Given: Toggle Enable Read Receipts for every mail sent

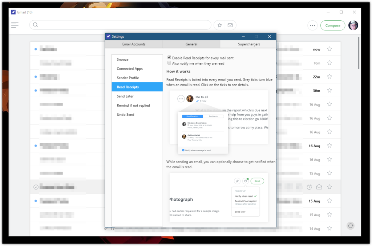Looking at the screenshot, I should [169, 57].
